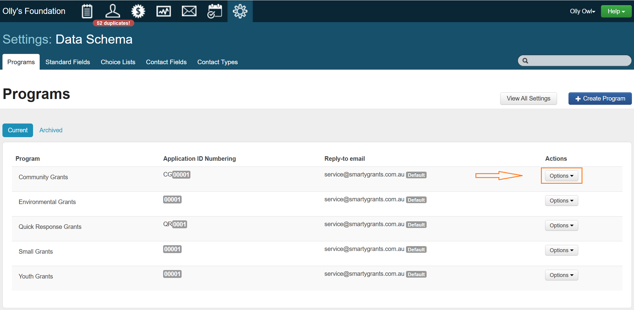Expand Options for Environmental Grants
The width and height of the screenshot is (634, 310).
561,201
